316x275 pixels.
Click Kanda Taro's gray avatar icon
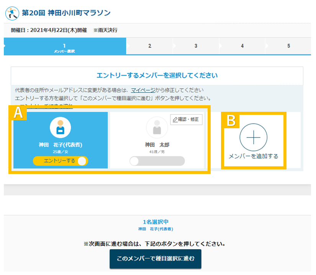pyautogui.click(x=157, y=128)
